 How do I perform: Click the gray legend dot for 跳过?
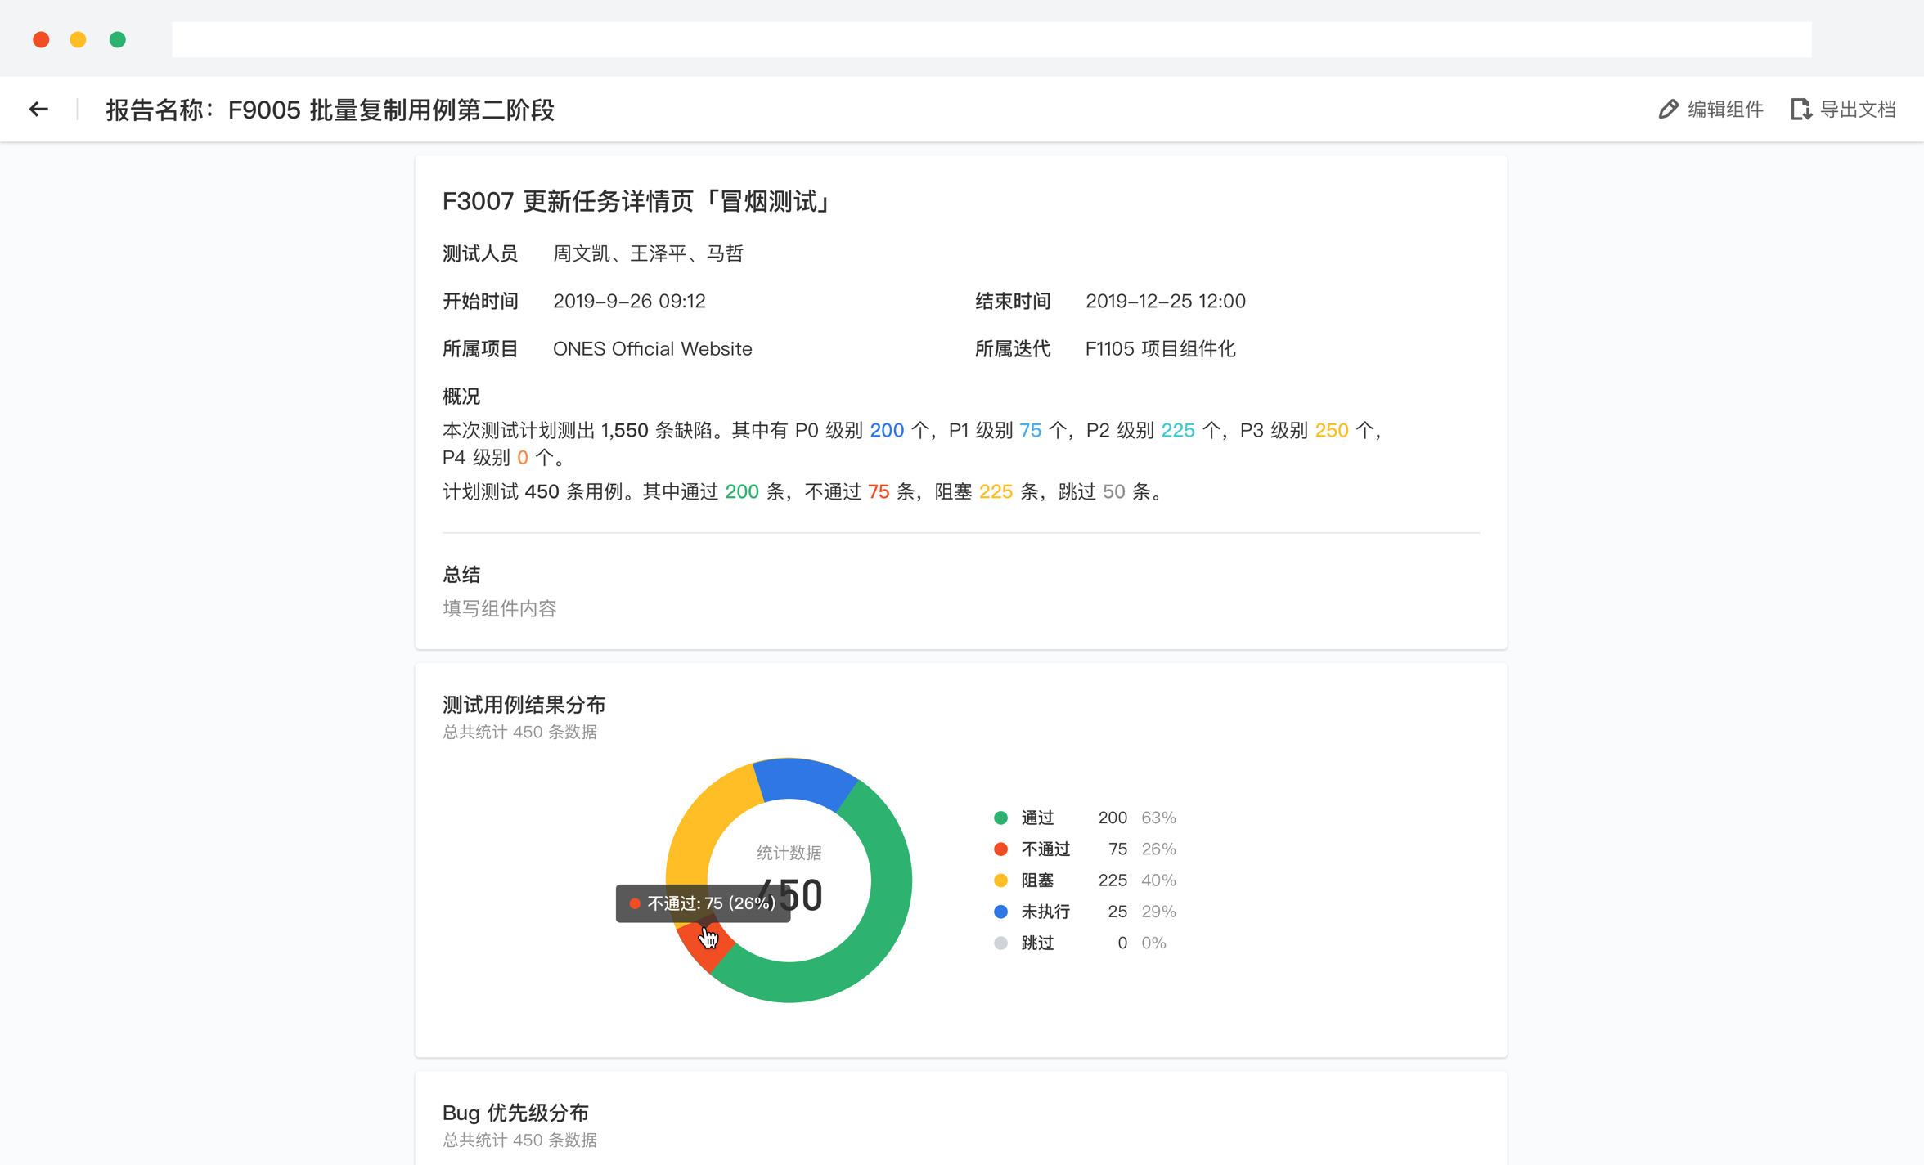click(1001, 943)
